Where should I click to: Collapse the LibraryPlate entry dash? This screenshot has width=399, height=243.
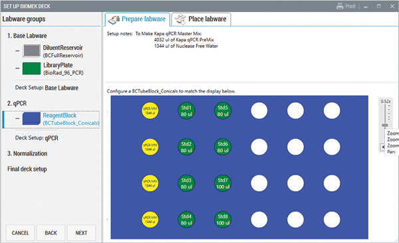coord(17,68)
